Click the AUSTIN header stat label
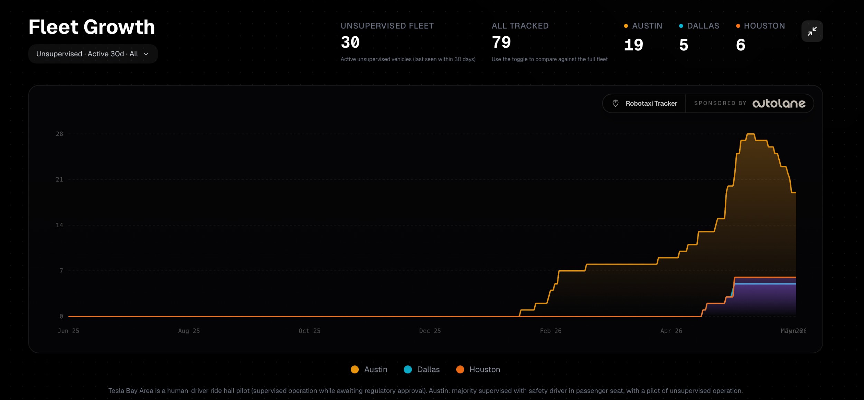Image resolution: width=864 pixels, height=400 pixels. (647, 26)
